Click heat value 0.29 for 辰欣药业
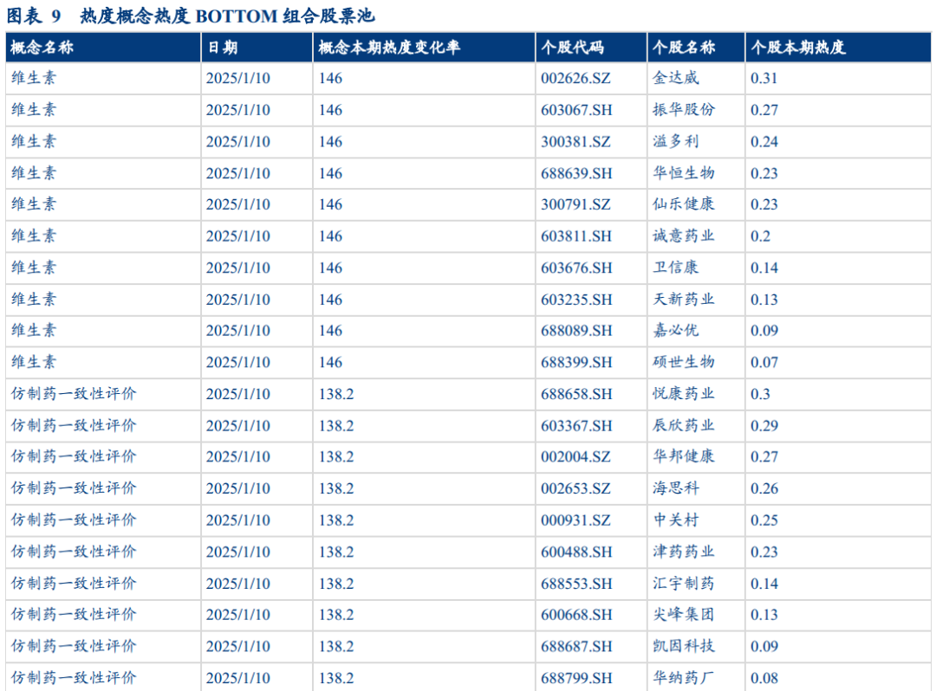936x691 pixels. [x=764, y=425]
